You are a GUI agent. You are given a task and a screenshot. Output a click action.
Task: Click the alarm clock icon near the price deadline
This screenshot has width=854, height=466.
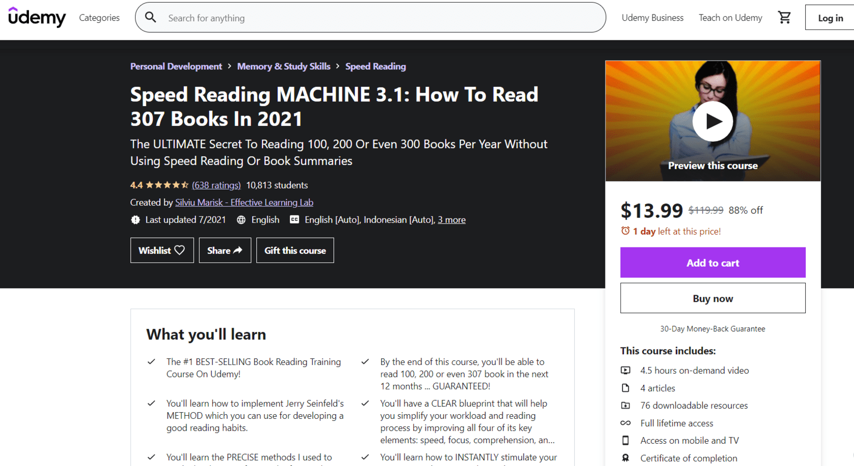[625, 231]
